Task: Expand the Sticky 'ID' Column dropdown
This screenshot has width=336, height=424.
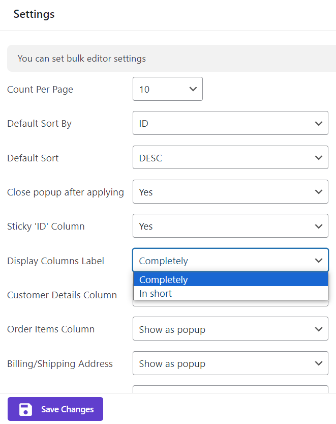Action: [x=230, y=227]
